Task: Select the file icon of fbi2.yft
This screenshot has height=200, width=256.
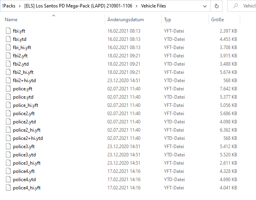Action: pos(8,55)
